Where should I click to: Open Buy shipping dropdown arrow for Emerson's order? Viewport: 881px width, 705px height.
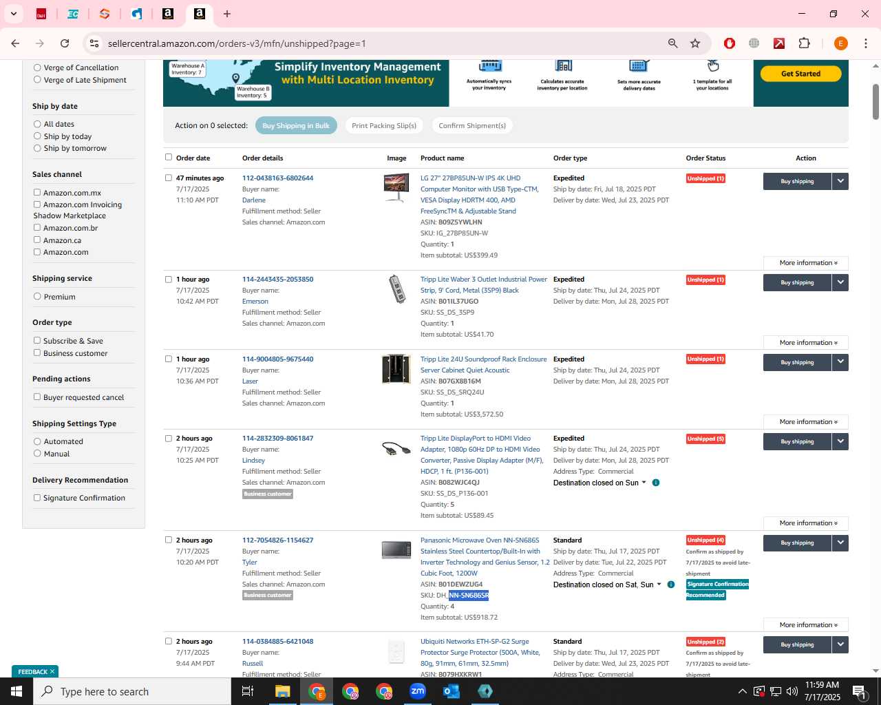point(840,282)
